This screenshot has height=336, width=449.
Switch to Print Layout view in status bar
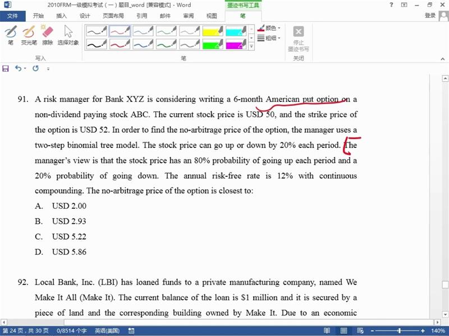coord(342,330)
